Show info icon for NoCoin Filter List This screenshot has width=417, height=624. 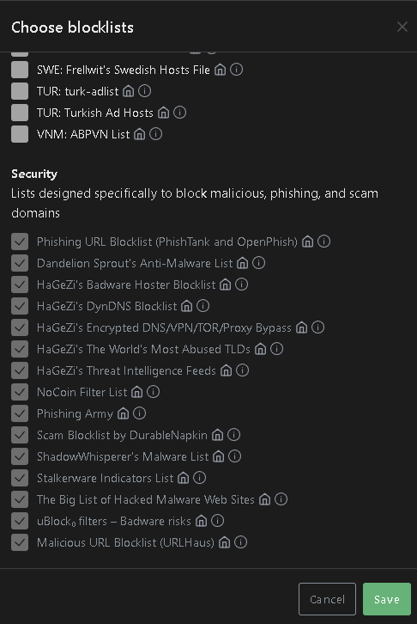click(153, 392)
